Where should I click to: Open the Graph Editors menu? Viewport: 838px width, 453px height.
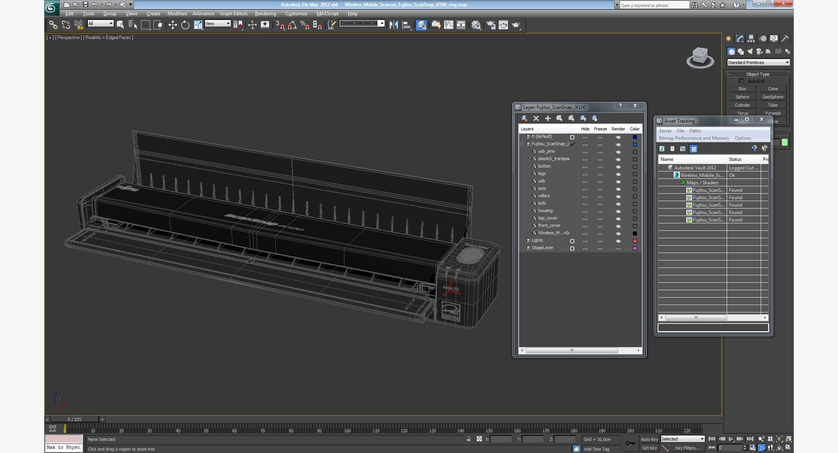[234, 14]
